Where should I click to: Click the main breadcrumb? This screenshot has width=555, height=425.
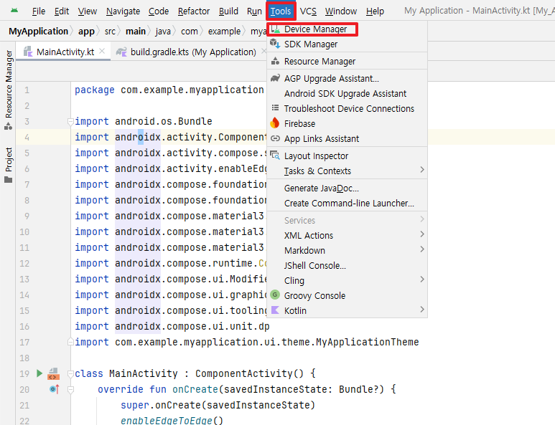[x=136, y=32]
